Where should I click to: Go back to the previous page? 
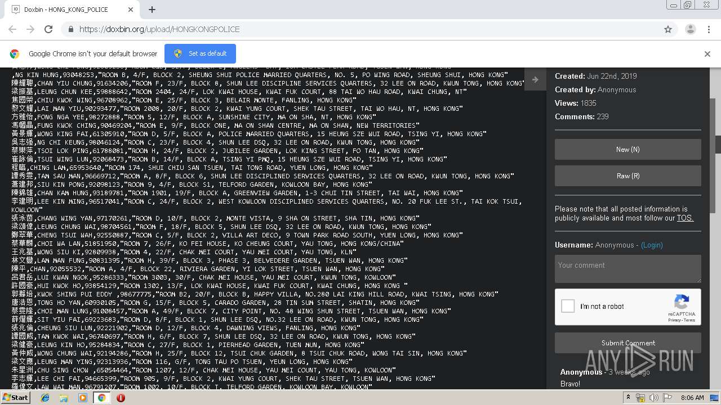pyautogui.click(x=12, y=29)
